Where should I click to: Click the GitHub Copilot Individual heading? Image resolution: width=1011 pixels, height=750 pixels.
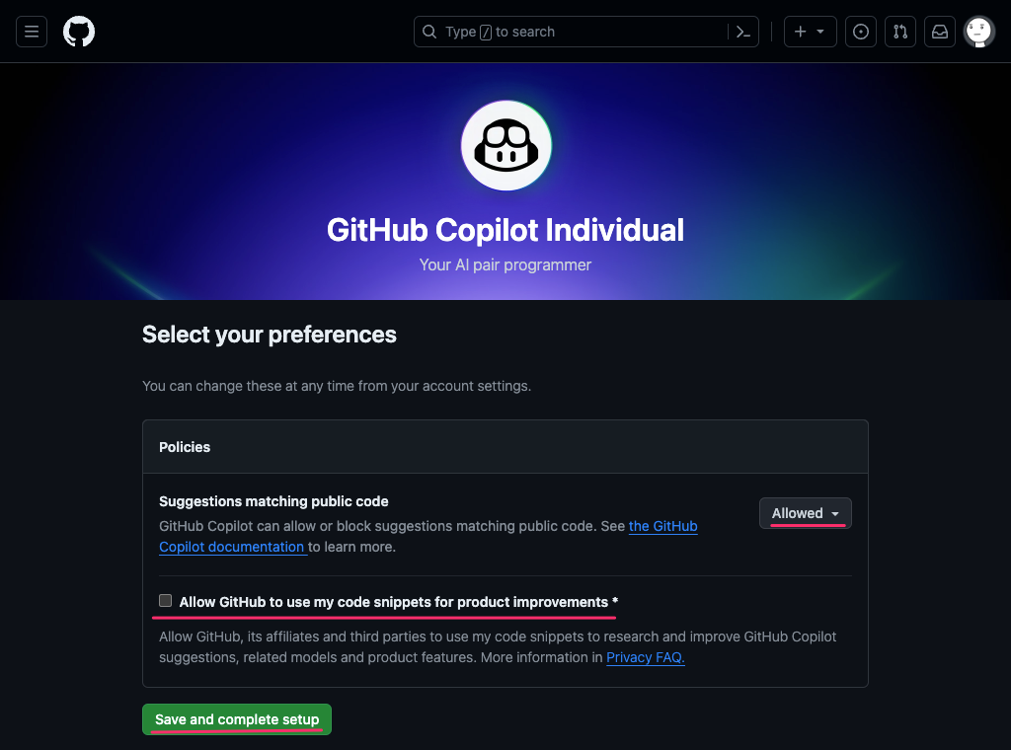pyautogui.click(x=505, y=230)
